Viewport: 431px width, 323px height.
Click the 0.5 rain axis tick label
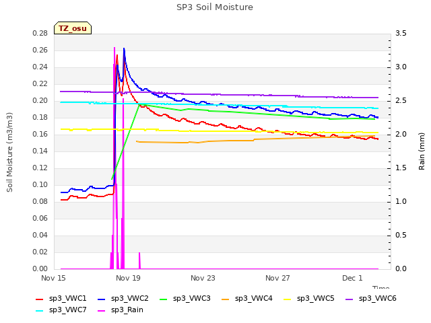pos(401,235)
